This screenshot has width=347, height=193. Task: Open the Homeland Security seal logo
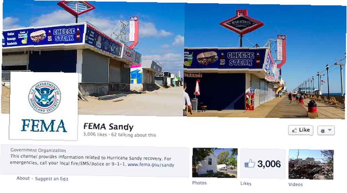[x=44, y=97]
